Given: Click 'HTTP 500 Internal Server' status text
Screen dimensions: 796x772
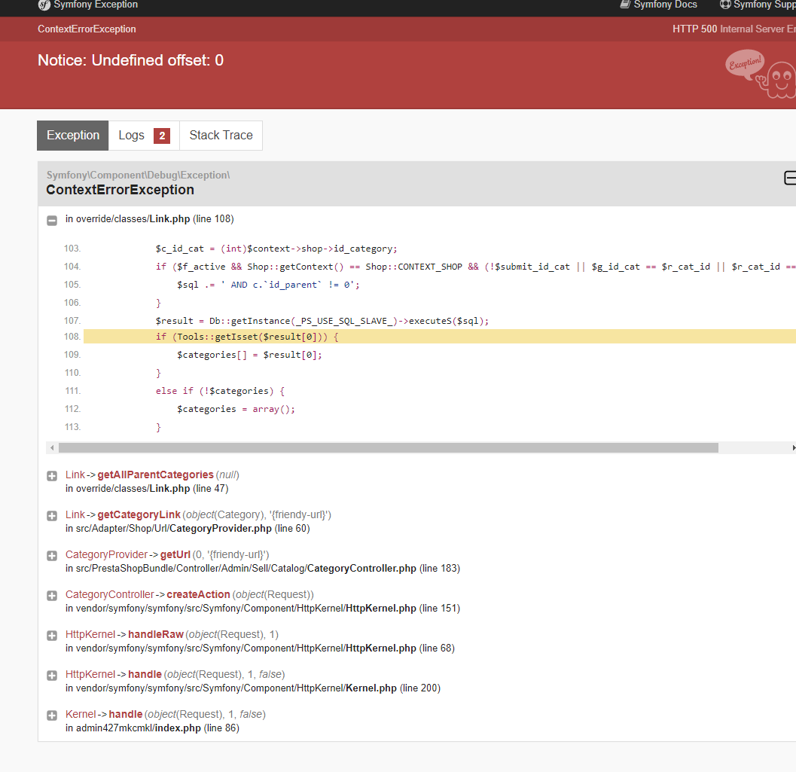Looking at the screenshot, I should click(x=734, y=29).
